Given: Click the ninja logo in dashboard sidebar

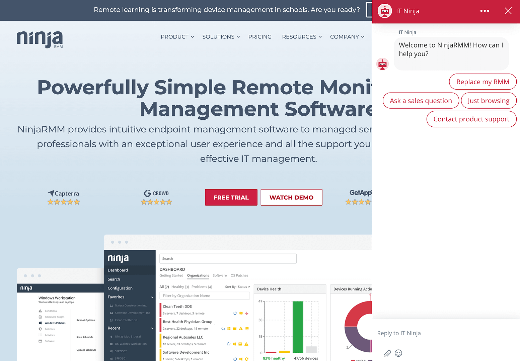Looking at the screenshot, I should pos(118,258).
